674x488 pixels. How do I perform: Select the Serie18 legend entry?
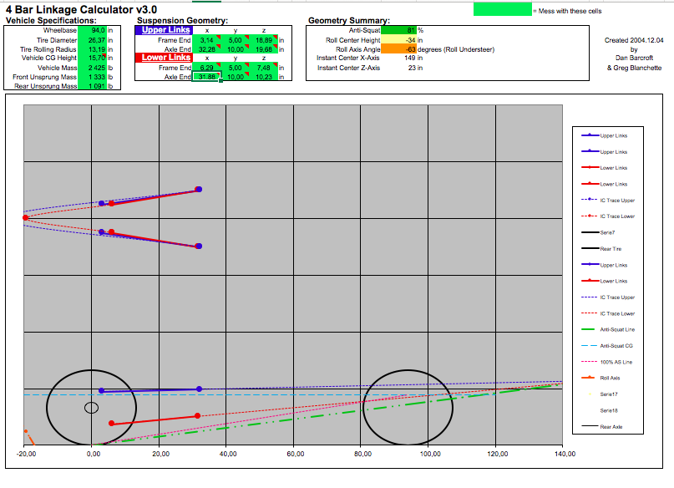point(609,410)
